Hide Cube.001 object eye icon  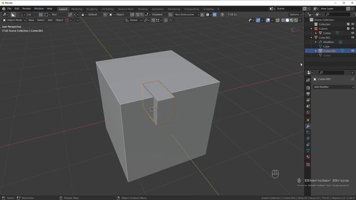coord(353,37)
